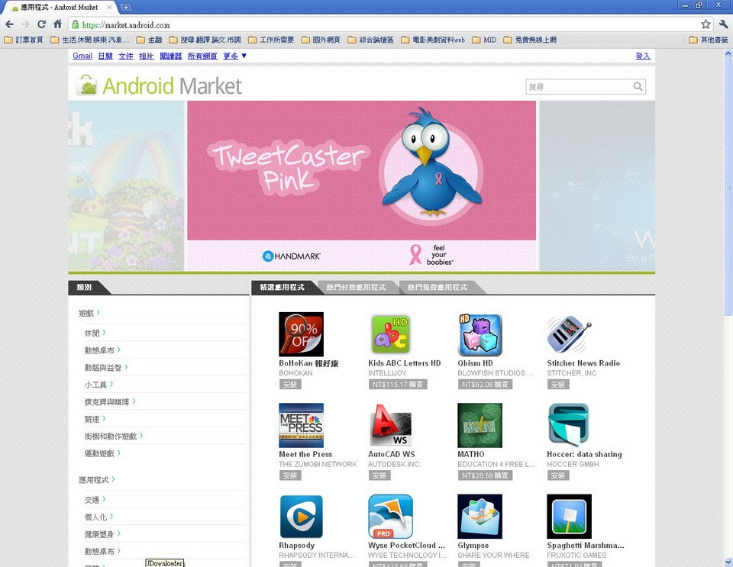
Task: Expand the 應用程式 category
Action: pos(96,480)
